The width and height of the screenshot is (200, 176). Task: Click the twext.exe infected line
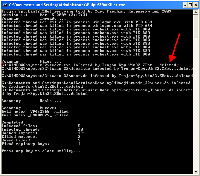[x=89, y=65]
